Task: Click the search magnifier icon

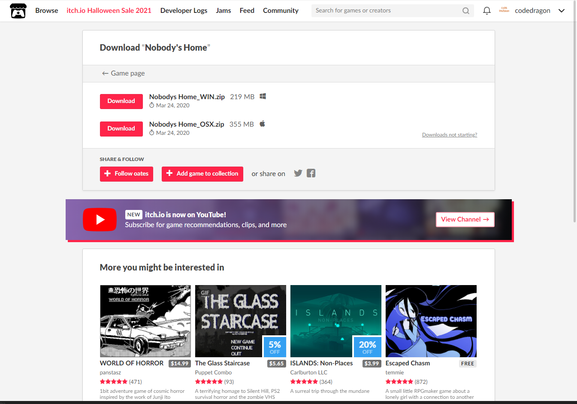Action: (x=465, y=11)
